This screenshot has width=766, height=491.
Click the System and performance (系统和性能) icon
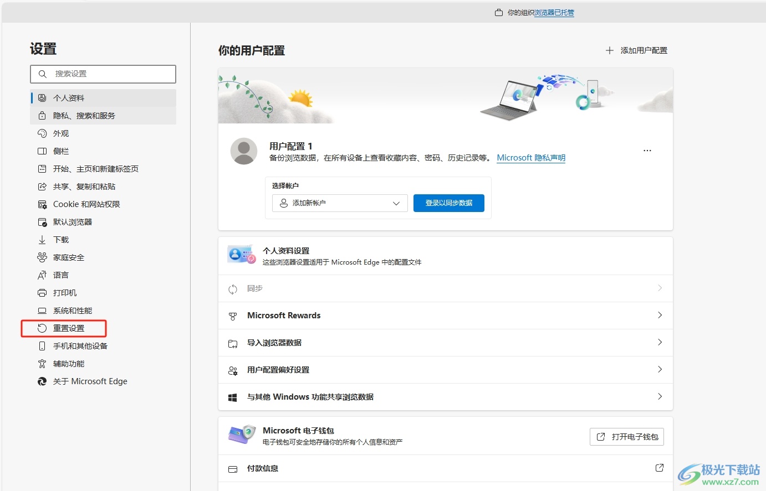coord(42,311)
